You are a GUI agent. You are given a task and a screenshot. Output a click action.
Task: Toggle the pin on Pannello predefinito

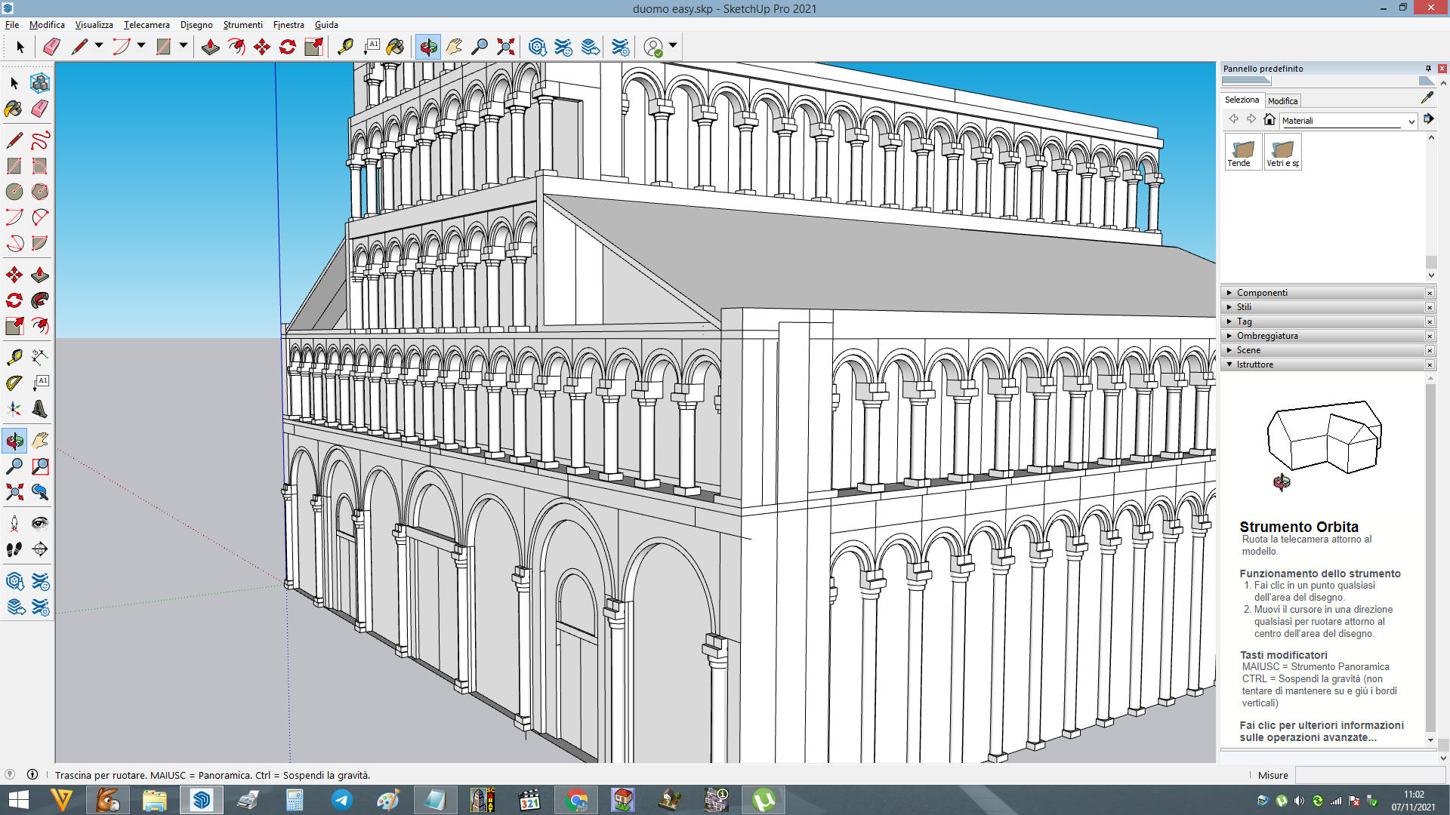(x=1428, y=69)
